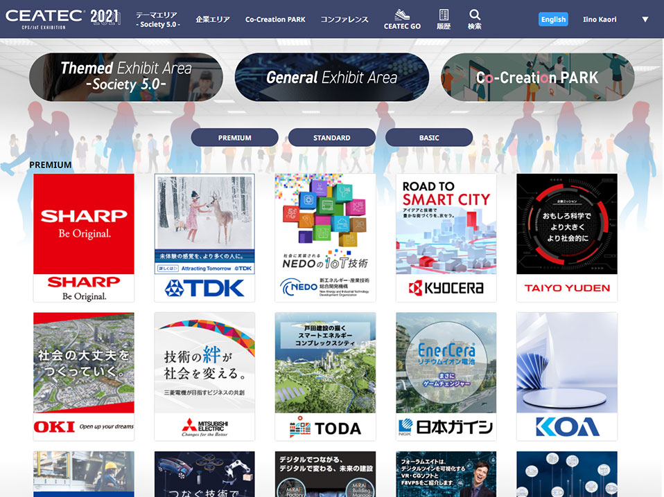The width and height of the screenshot is (664, 497).
Task: Open the Mitsubishi Electric exhibitor card
Action: pyautogui.click(x=204, y=377)
